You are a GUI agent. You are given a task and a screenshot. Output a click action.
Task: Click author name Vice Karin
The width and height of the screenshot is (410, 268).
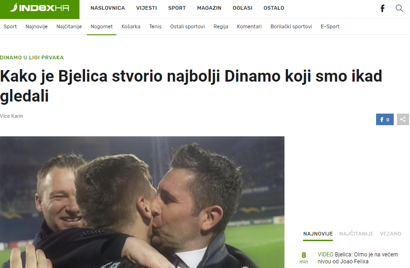tap(12, 116)
